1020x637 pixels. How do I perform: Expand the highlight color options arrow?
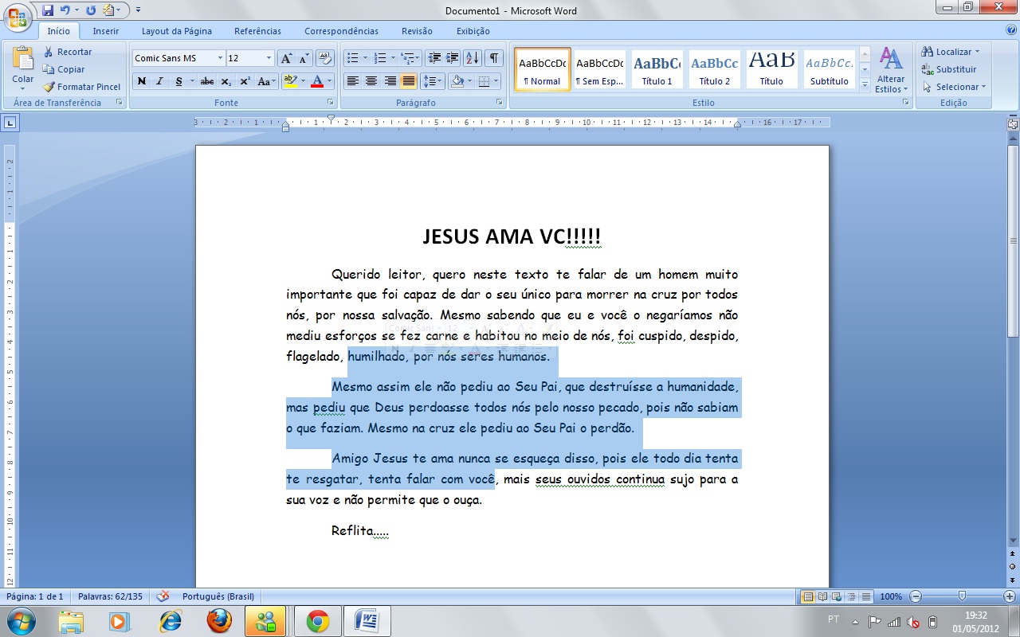tap(301, 81)
